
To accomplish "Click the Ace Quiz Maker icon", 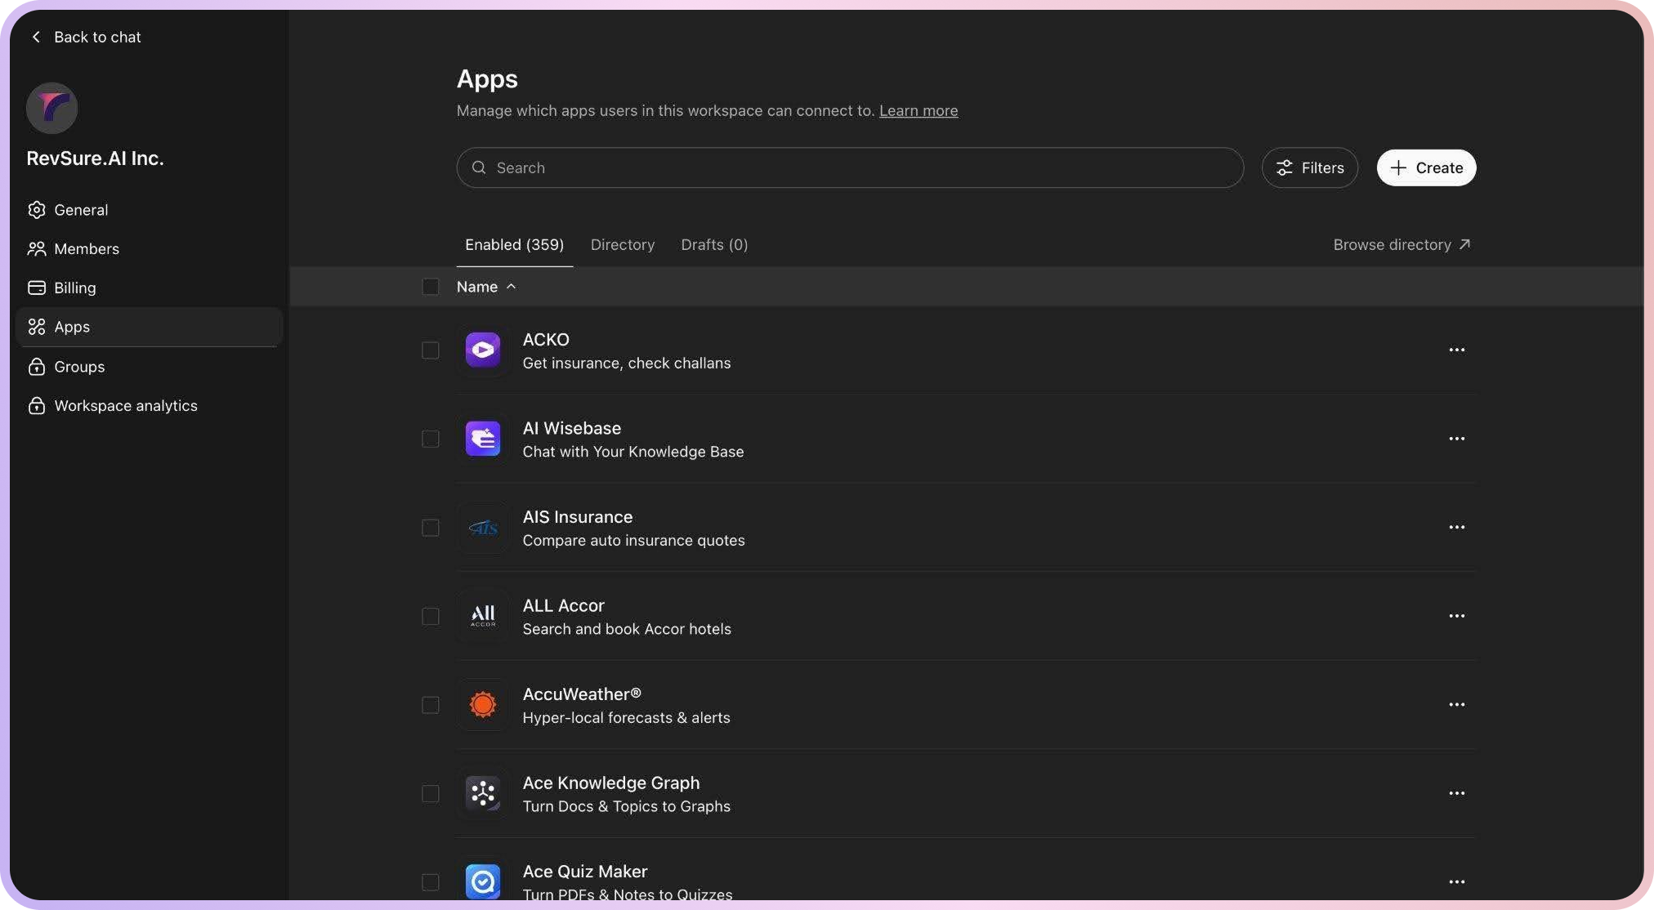I will click(x=483, y=881).
